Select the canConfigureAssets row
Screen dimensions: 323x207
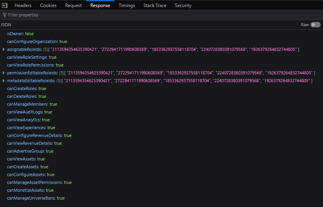pyautogui.click(x=161, y=175)
